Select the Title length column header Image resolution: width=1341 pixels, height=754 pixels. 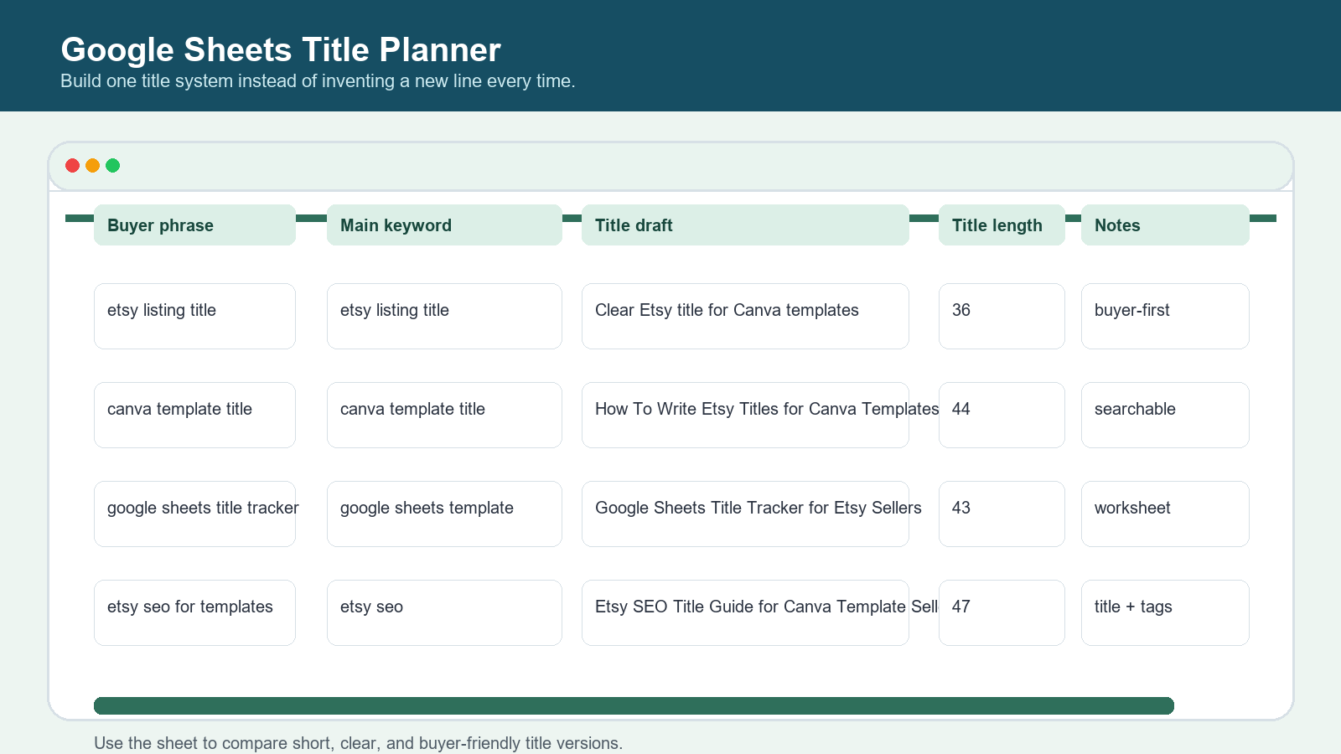pos(1002,225)
